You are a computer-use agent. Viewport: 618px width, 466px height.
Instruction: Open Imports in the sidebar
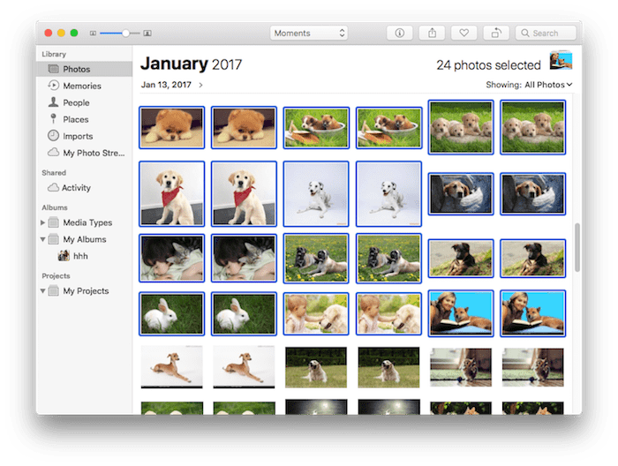coord(78,136)
